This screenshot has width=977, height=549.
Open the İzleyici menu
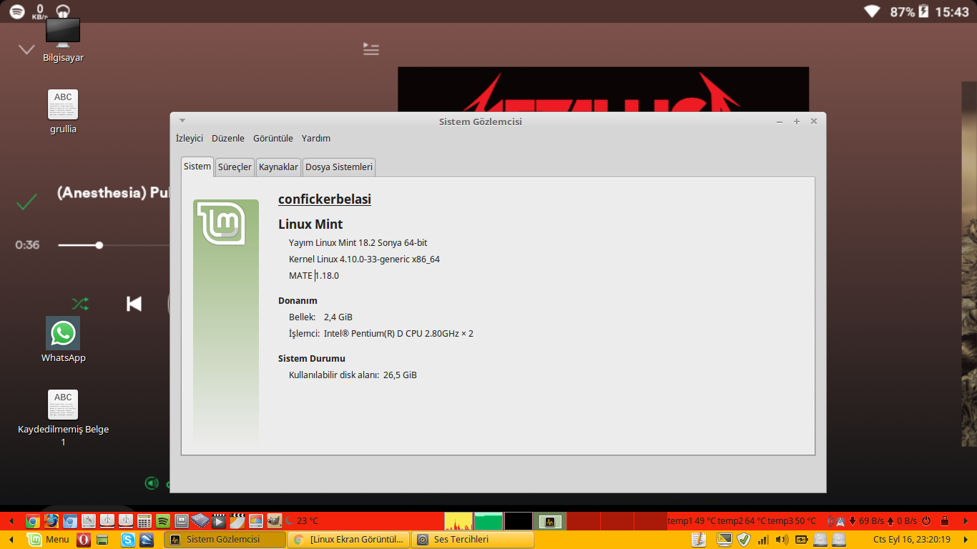tap(190, 138)
